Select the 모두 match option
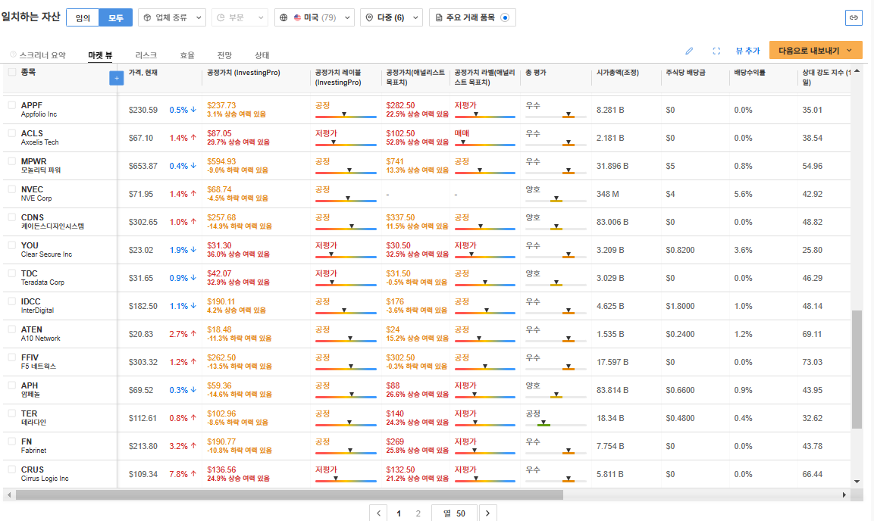The width and height of the screenshot is (874, 521). tap(116, 18)
